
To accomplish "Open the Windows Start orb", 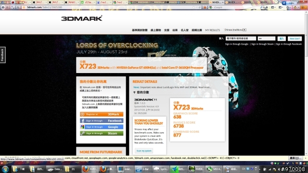I will [5, 169].
